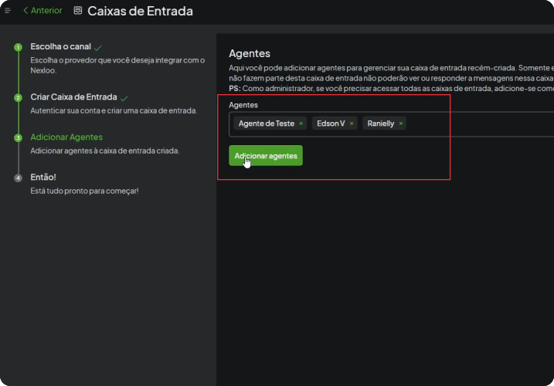This screenshot has width=554, height=386.
Task: Click the Agentes section heading
Action: point(250,54)
